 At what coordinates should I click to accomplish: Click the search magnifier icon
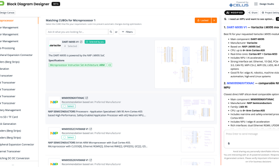[x=111, y=32]
